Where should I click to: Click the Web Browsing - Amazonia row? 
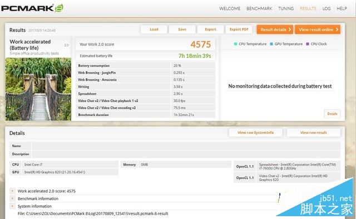click(146, 80)
